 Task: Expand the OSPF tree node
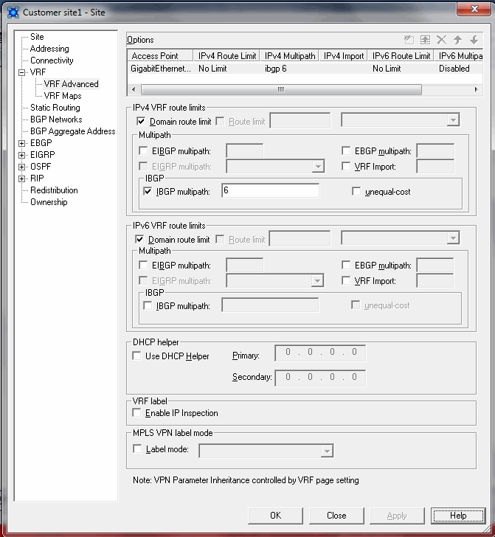point(21,167)
